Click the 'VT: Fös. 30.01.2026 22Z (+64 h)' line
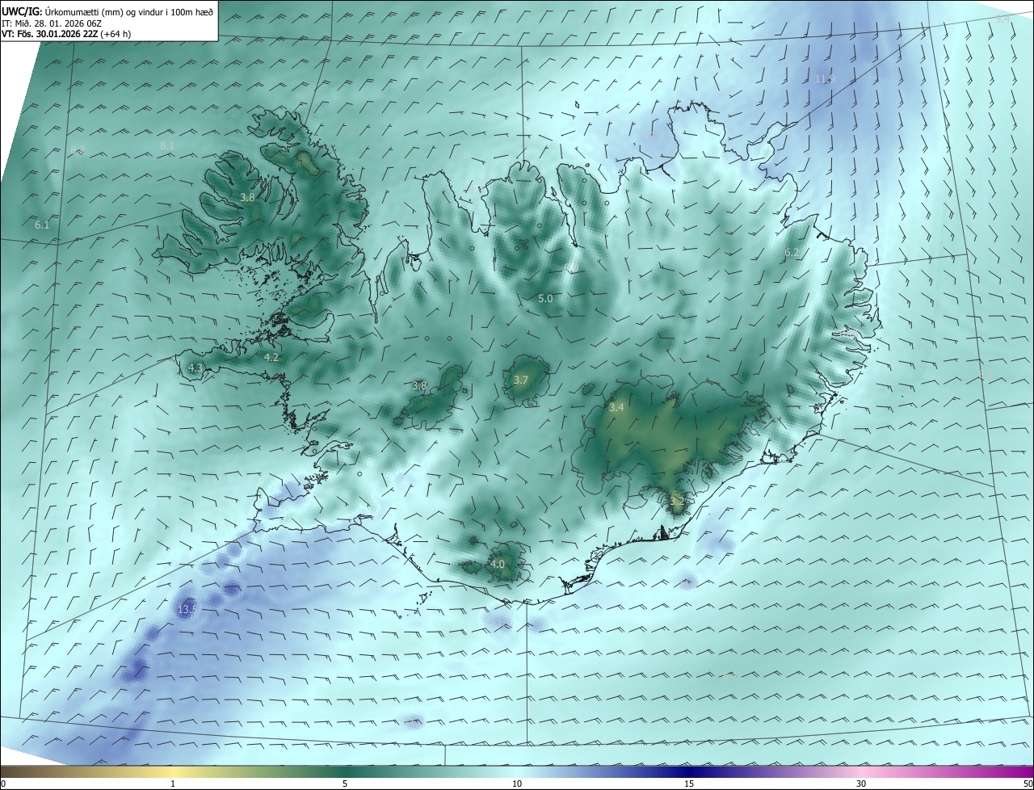 click(x=66, y=34)
